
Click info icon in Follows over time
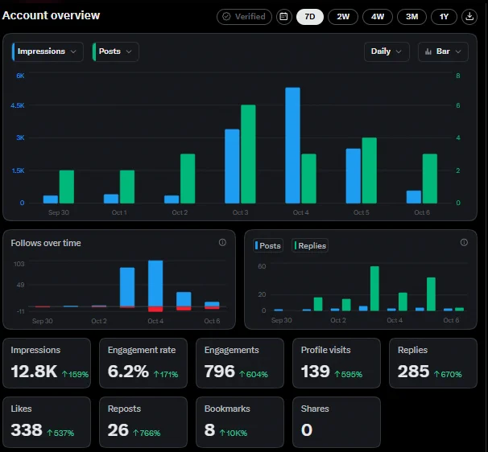point(222,242)
